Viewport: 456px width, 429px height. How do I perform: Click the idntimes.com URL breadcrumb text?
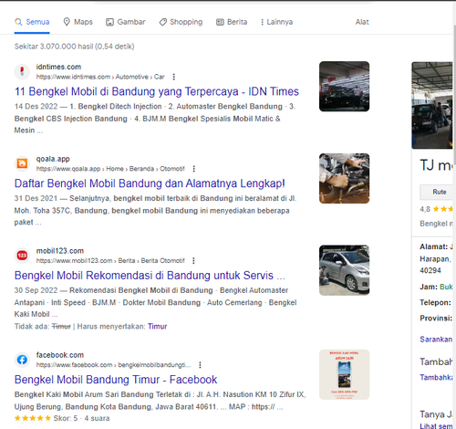point(100,77)
